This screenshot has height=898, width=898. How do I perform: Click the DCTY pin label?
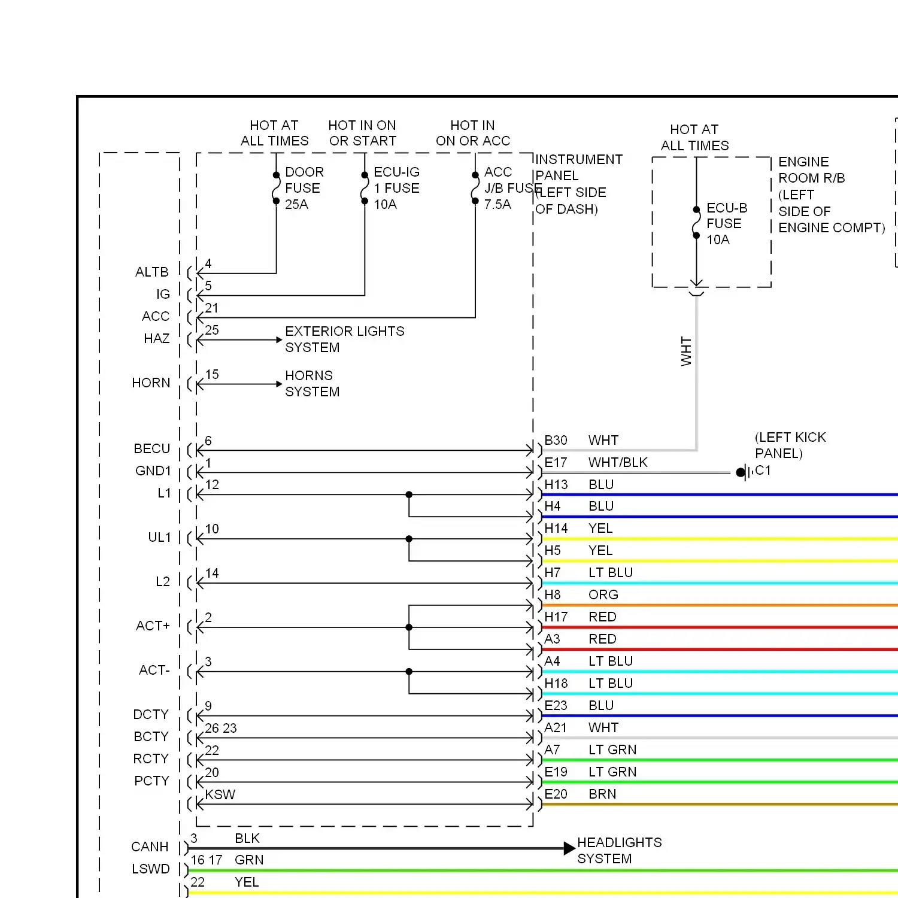click(x=151, y=714)
